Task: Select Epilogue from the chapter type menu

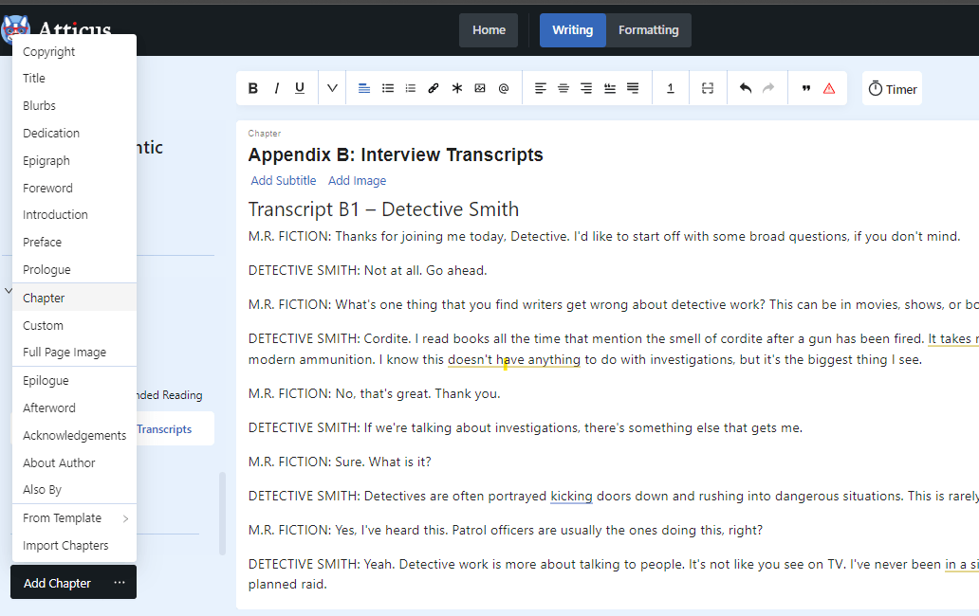Action: coord(46,380)
